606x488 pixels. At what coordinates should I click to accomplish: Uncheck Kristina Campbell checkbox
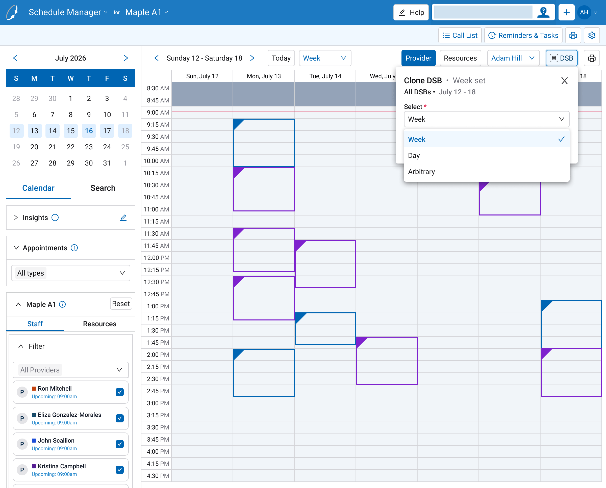tap(120, 470)
